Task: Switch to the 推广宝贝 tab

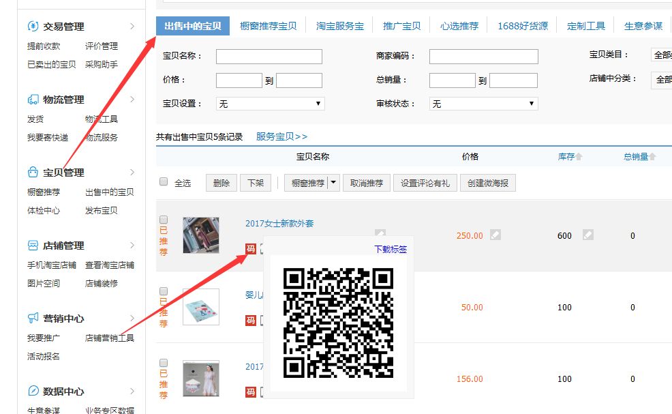Action: click(401, 26)
